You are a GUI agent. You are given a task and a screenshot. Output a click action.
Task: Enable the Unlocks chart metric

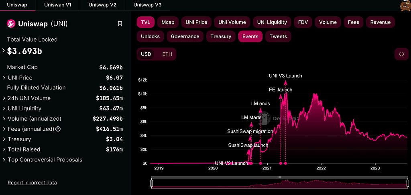click(x=150, y=36)
